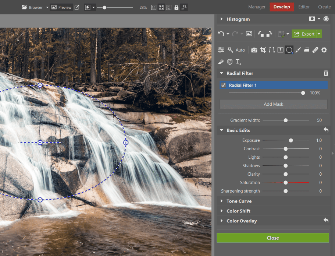This screenshot has width=335, height=256.
Task: Open the adjustment sliders panel icon
Action: point(221,50)
